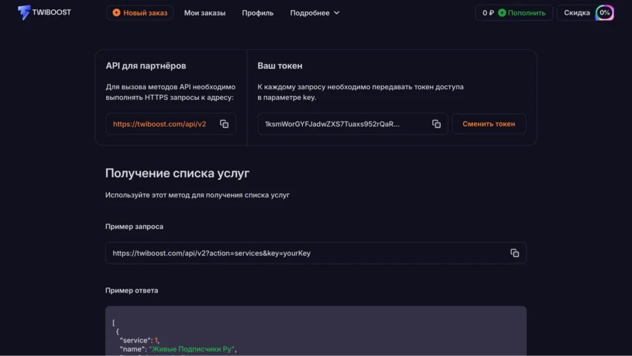632x356 pixels.
Task: Click the chevron beside Подробнее
Action: click(x=336, y=13)
